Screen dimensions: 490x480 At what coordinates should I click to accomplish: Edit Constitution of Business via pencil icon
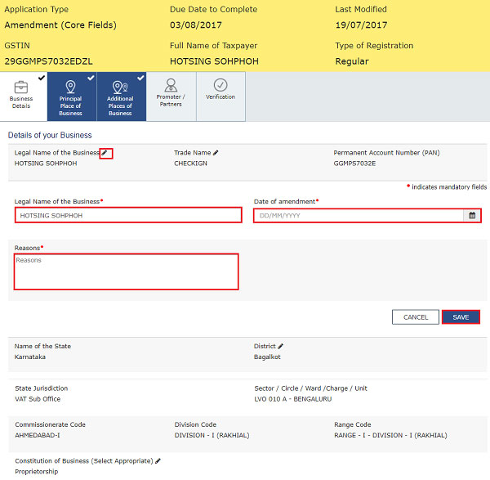[x=158, y=461]
